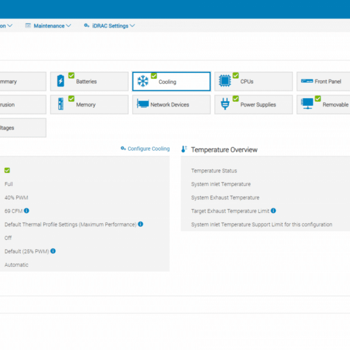
Task: Click the green check badge on Power Supplies
Action: pos(236,99)
